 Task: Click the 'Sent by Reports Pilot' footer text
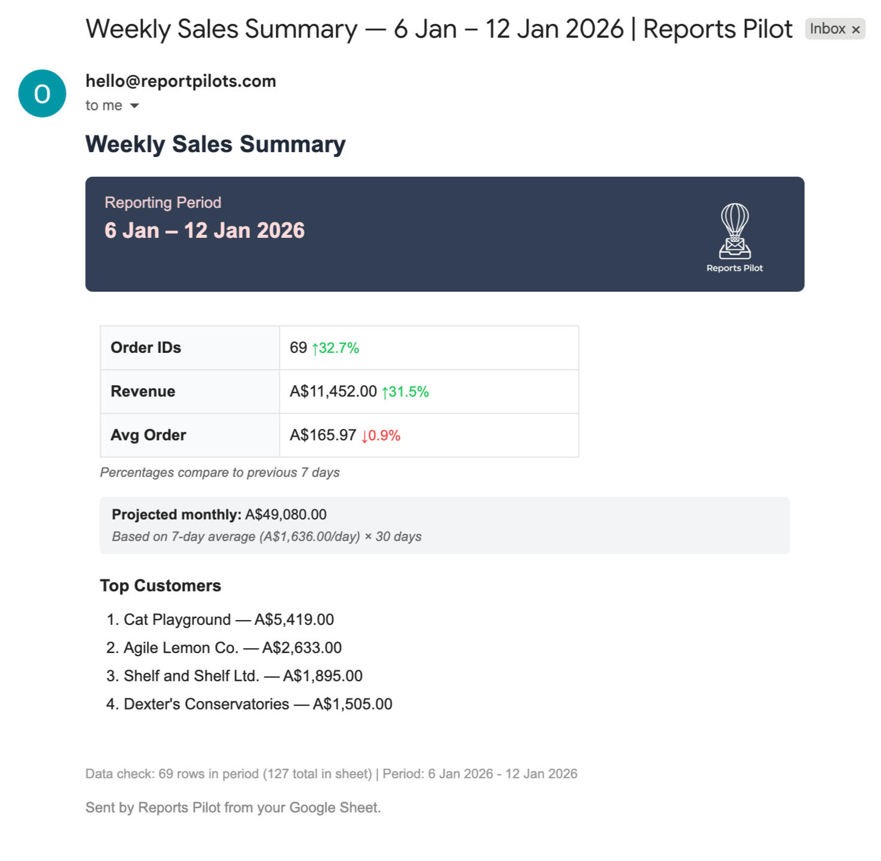(233, 808)
